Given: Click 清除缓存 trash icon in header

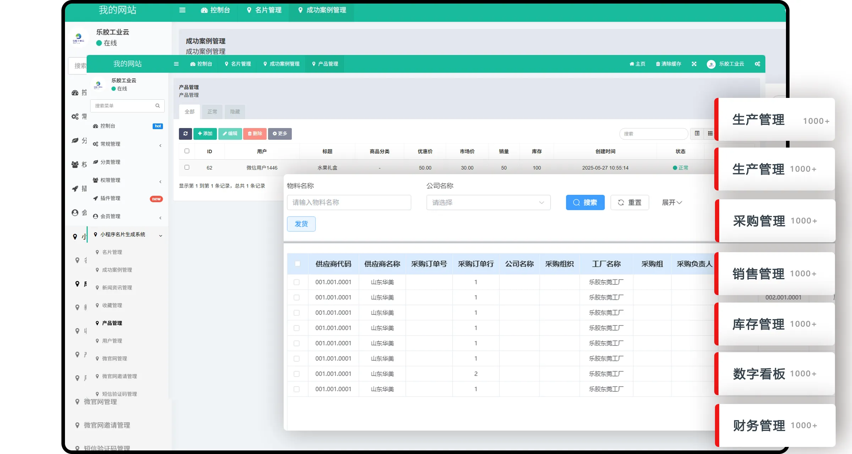Looking at the screenshot, I should coord(658,64).
